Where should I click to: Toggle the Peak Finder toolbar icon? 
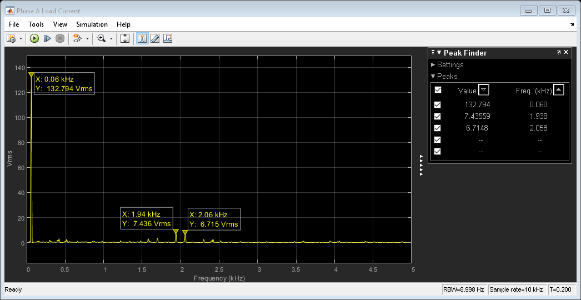[x=142, y=38]
